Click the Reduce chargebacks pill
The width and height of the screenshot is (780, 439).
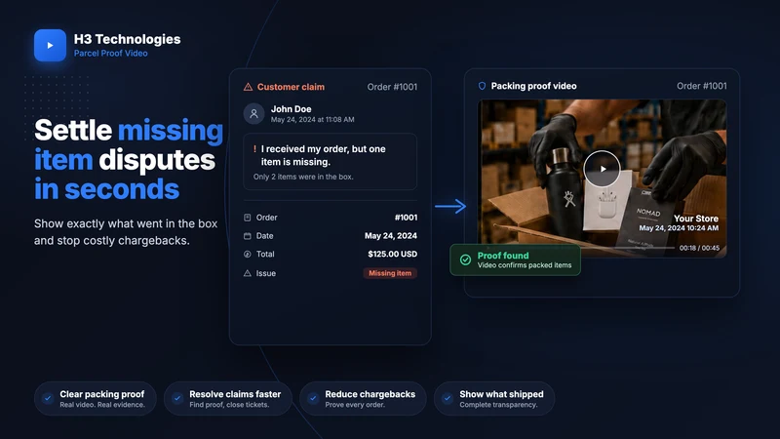tap(363, 398)
